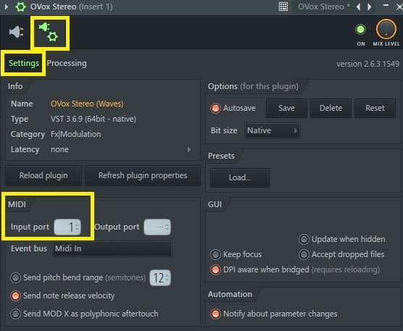The height and width of the screenshot is (331, 403).
Task: Click the Type value VST 3.6.9 text
Action: click(94, 119)
